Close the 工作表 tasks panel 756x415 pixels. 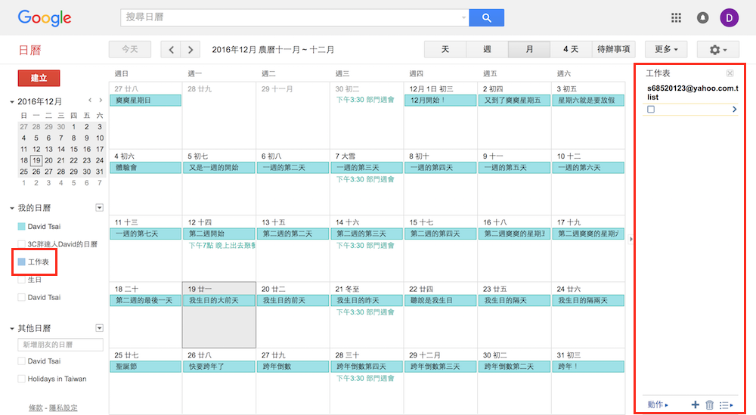pos(730,73)
